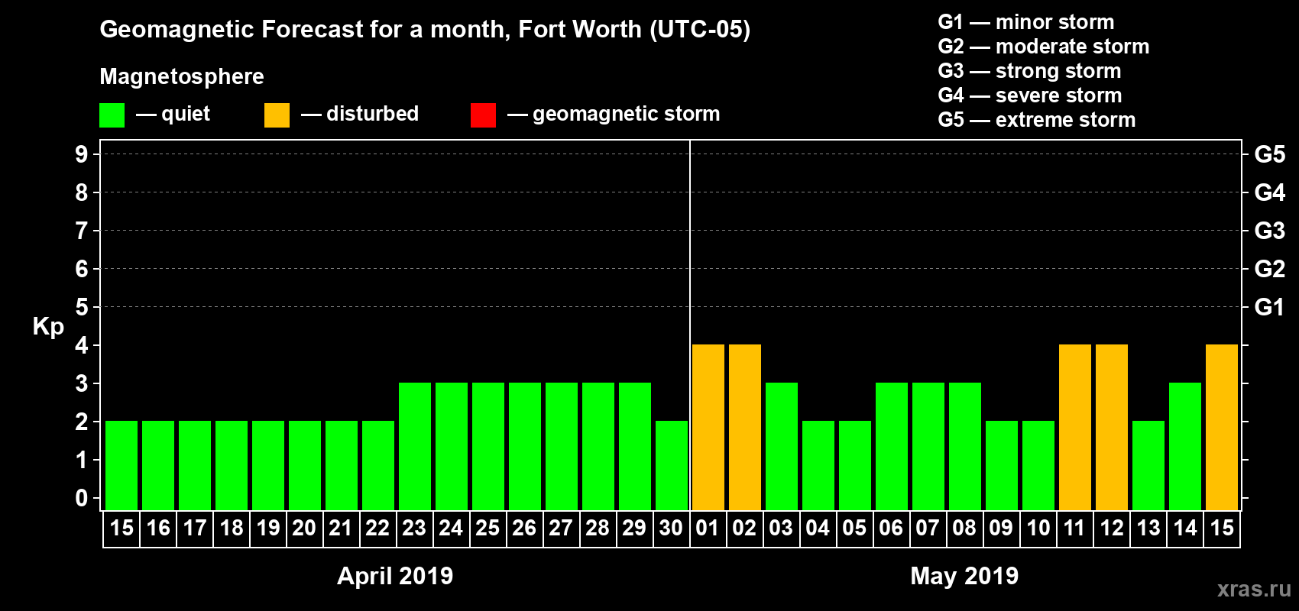The width and height of the screenshot is (1299, 611).
Task: Click the orange bar for May 15
Action: [x=1222, y=427]
